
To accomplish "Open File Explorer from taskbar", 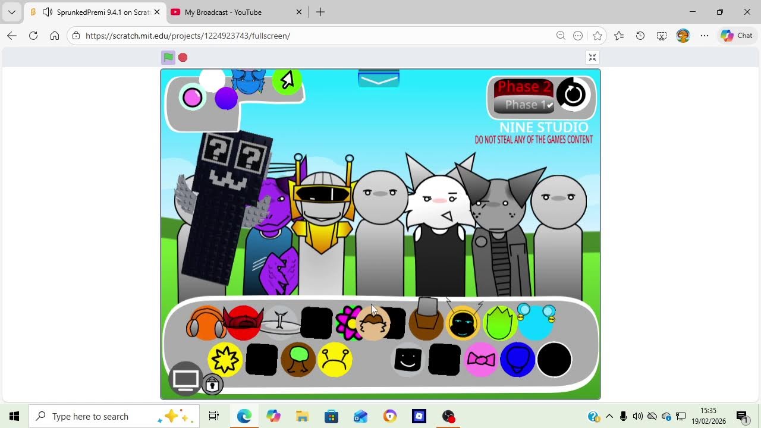I will point(302,416).
